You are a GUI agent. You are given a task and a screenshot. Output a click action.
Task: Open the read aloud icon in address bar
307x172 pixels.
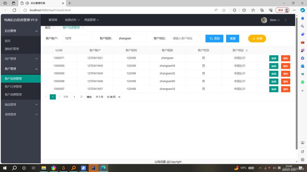point(216,10)
